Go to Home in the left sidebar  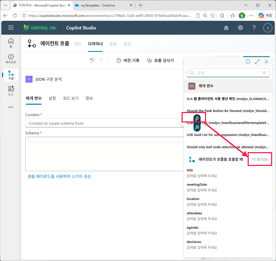click(x=11, y=43)
